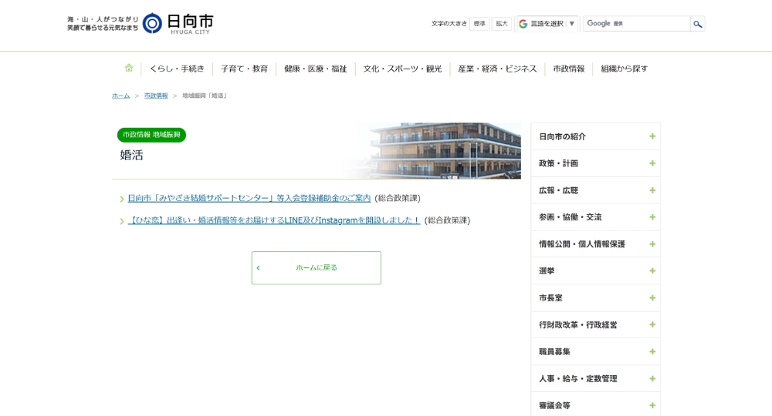Set text size to 拡大
The height and width of the screenshot is (416, 772).
[x=502, y=24]
